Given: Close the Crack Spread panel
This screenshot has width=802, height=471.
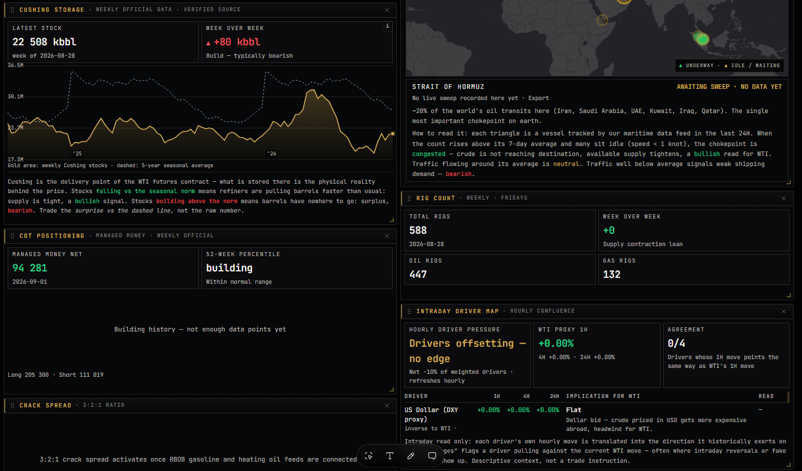Looking at the screenshot, I should (x=387, y=406).
